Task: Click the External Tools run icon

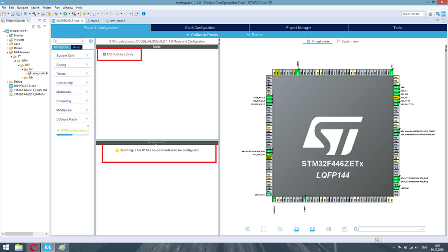Action: [x=74, y=14]
